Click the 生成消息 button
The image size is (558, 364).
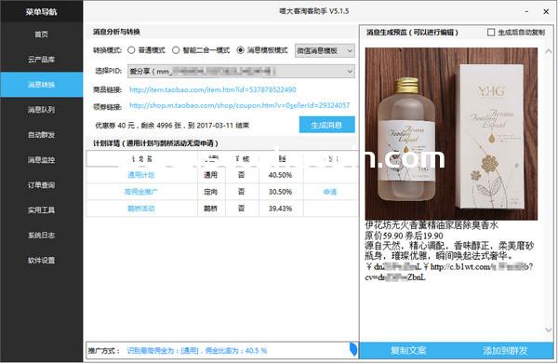click(326, 125)
